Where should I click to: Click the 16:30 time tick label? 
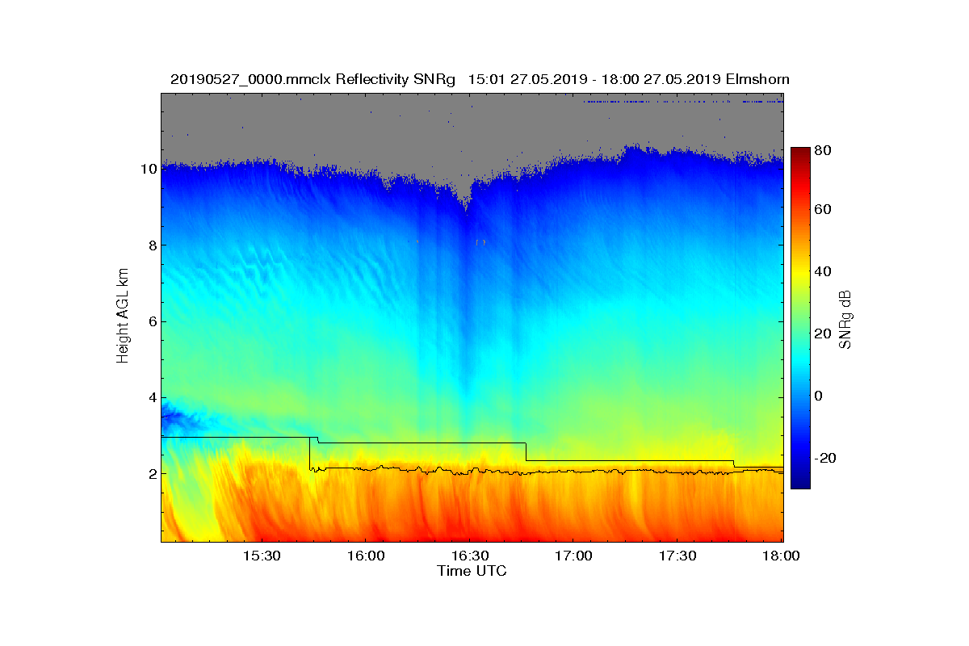(x=468, y=556)
